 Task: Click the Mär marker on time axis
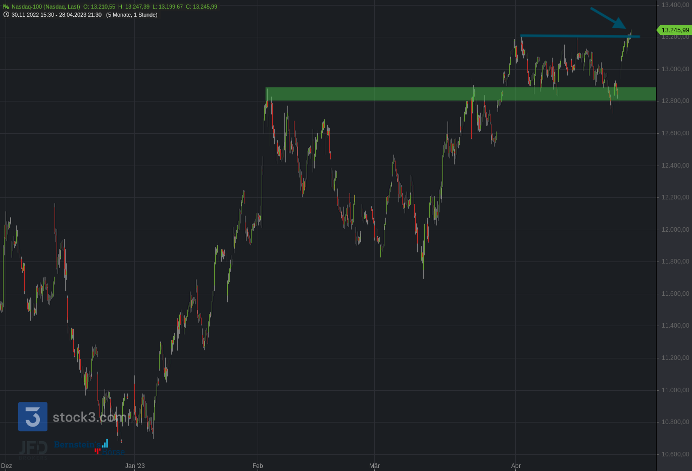(x=374, y=465)
